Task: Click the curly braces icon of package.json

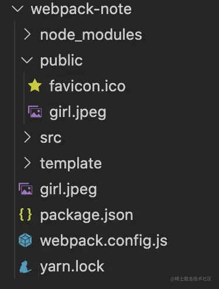Action: coord(26,215)
